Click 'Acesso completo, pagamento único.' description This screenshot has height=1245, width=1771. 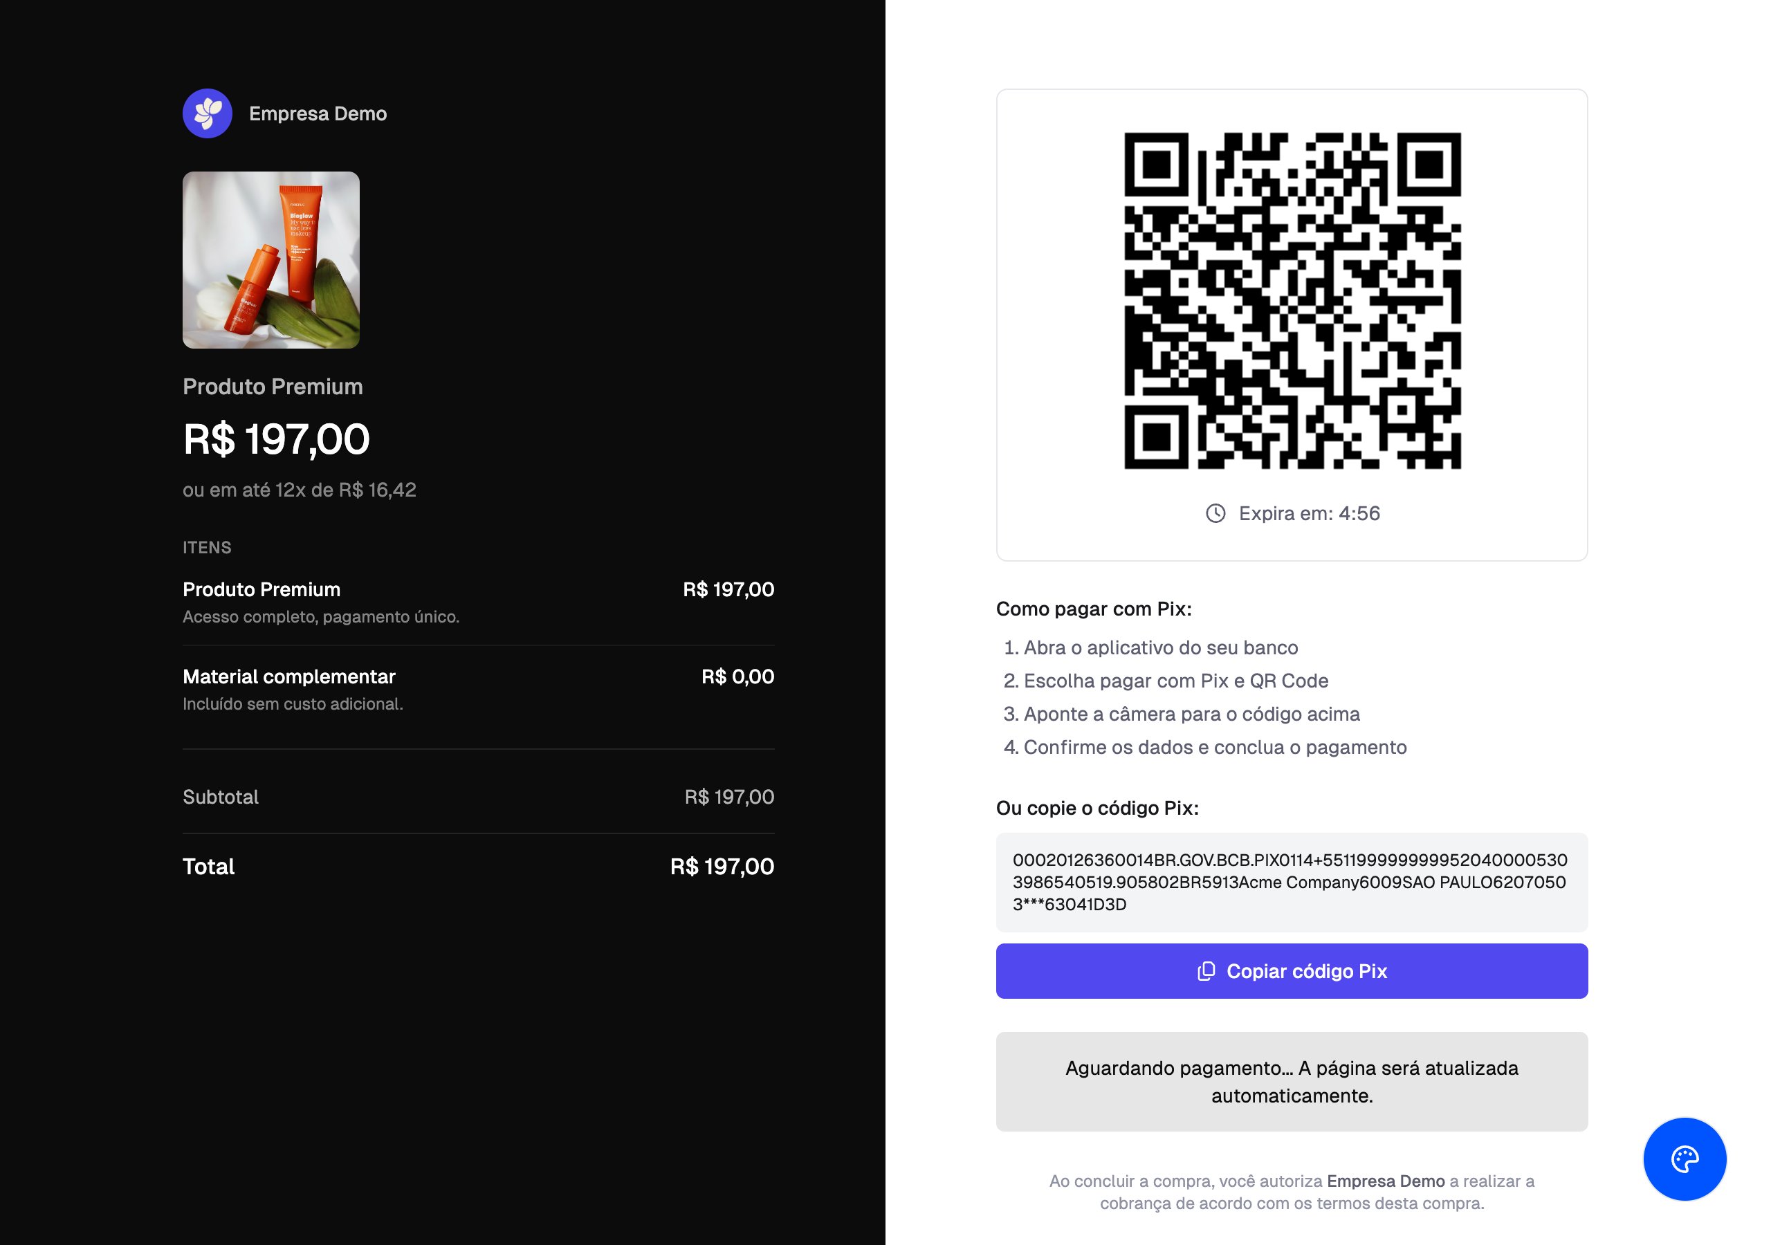pos(321,617)
